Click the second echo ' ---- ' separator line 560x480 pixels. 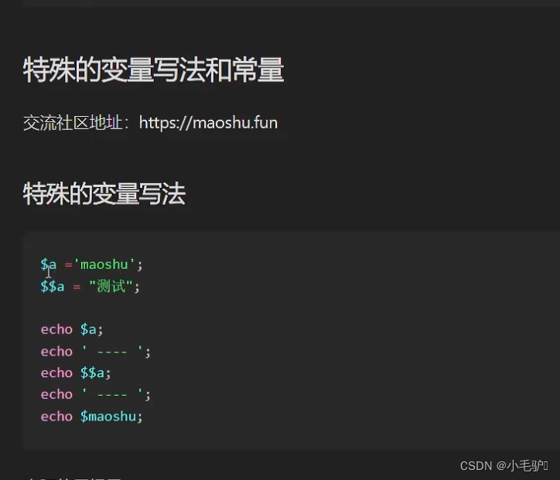96,395
